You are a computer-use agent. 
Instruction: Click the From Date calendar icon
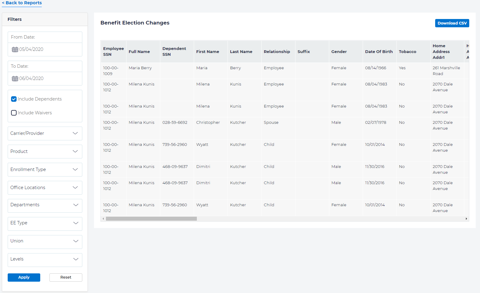pyautogui.click(x=15, y=49)
